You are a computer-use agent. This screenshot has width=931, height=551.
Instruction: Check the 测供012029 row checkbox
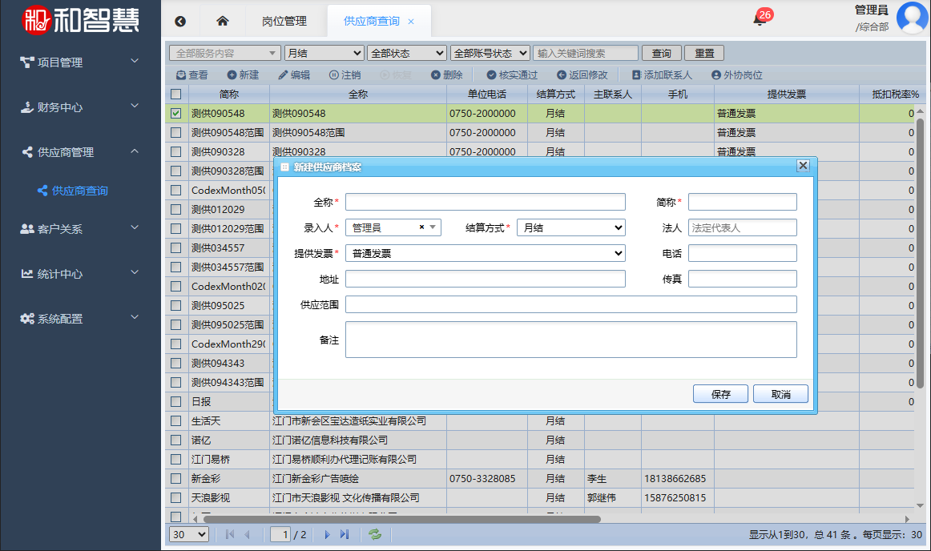(175, 209)
